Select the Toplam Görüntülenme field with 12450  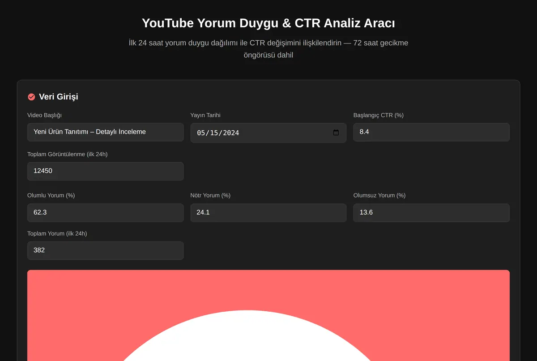coord(105,171)
